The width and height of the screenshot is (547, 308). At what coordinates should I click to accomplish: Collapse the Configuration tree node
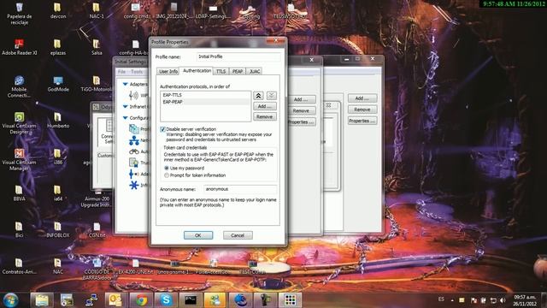125,118
